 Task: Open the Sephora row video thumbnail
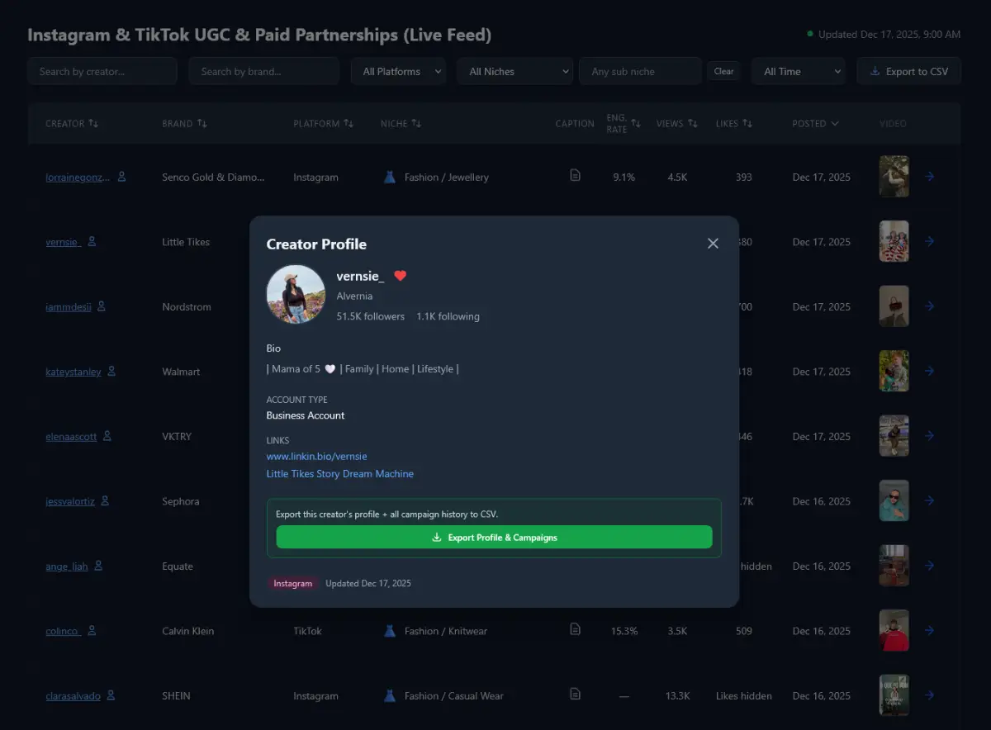(894, 500)
